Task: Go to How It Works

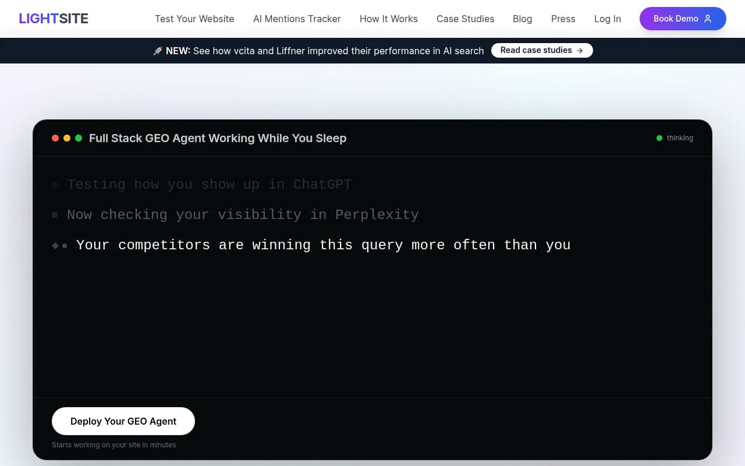Action: coord(388,19)
